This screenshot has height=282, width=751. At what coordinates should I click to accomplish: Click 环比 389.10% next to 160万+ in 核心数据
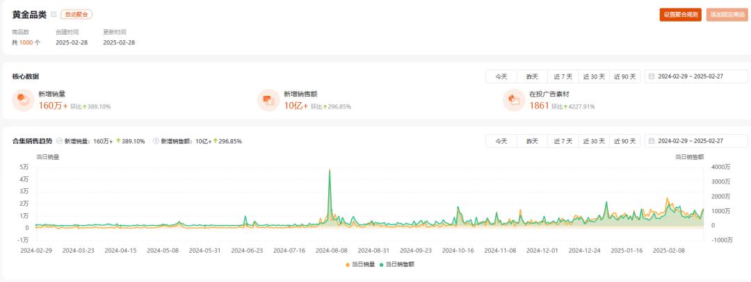[90, 106]
